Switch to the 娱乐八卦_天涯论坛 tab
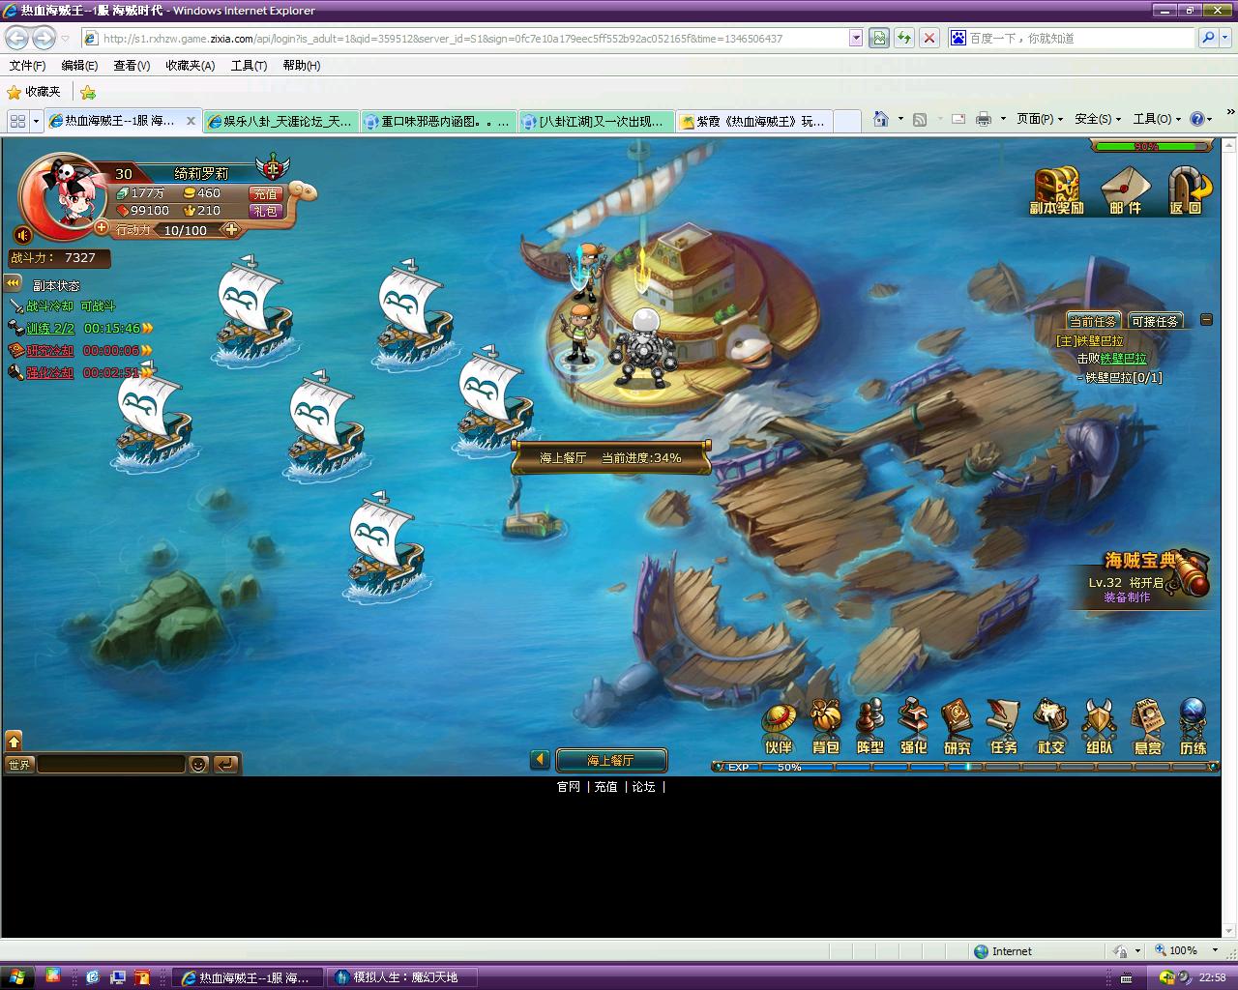The image size is (1238, 990). 280,121
